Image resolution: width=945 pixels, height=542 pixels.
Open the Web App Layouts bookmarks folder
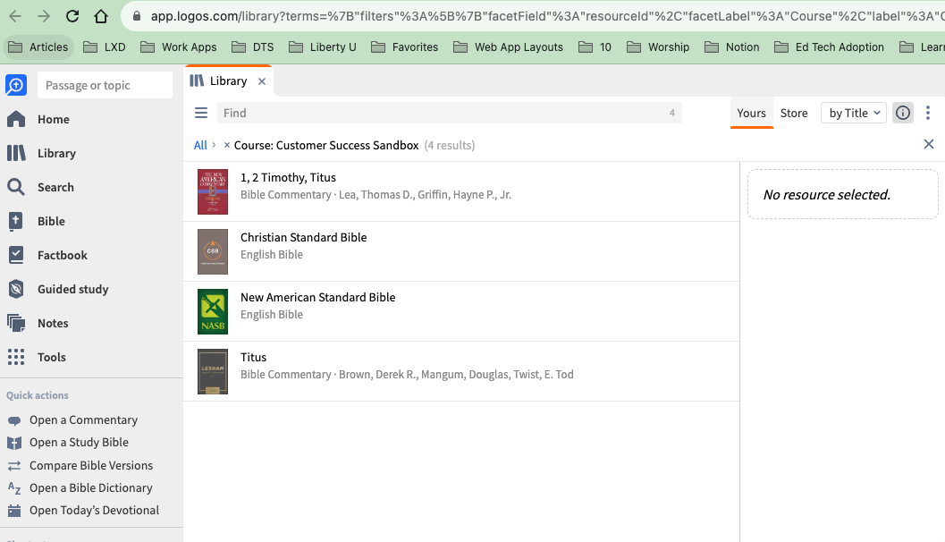(x=508, y=47)
